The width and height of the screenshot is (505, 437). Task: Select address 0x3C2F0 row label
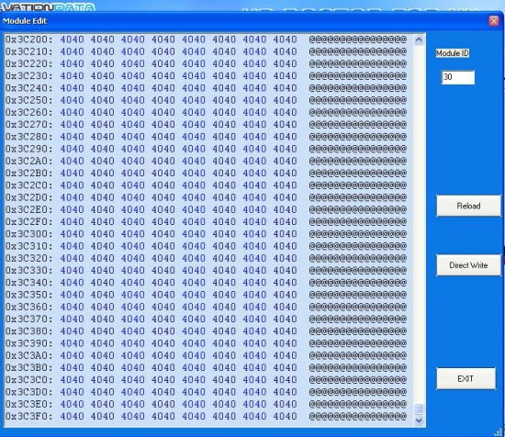28,221
